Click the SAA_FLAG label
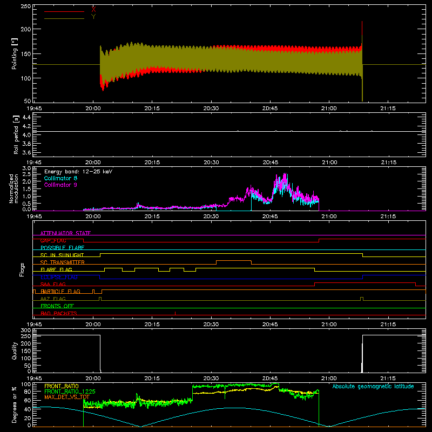The height and width of the screenshot is (432, 432). (53, 284)
